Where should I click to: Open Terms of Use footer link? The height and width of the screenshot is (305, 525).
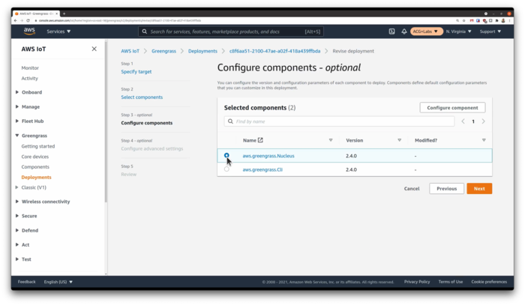click(x=451, y=282)
